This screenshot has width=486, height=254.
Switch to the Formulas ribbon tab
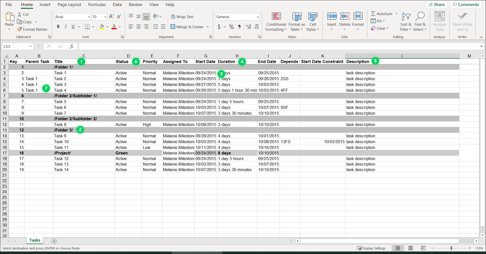point(97,5)
